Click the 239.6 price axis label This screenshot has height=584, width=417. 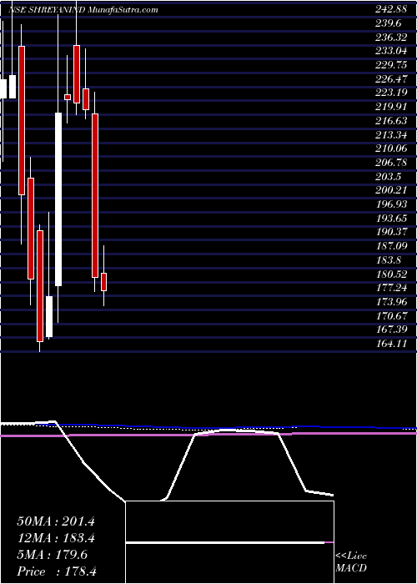[x=389, y=23]
